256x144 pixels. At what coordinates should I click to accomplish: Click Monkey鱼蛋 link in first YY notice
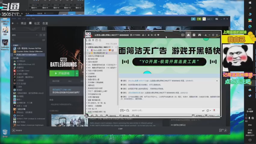pyautogui.click(x=137, y=81)
